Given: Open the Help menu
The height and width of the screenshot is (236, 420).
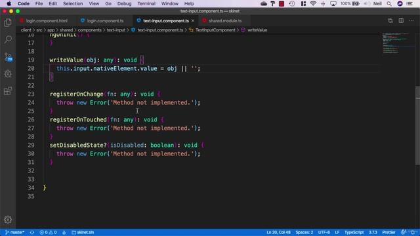Looking at the screenshot, I should (x=189, y=4).
